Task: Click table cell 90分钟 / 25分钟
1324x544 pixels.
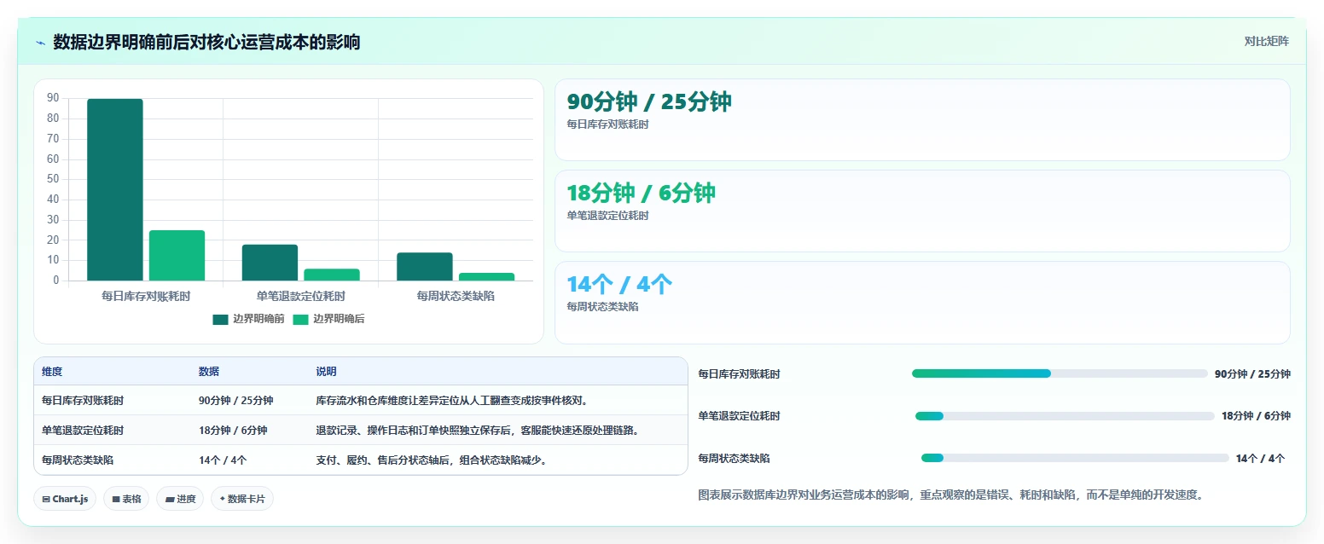Action: click(236, 401)
